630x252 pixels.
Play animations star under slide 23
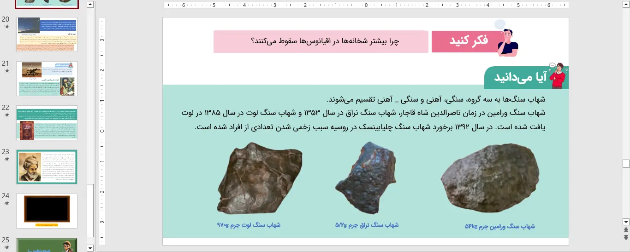(6, 159)
